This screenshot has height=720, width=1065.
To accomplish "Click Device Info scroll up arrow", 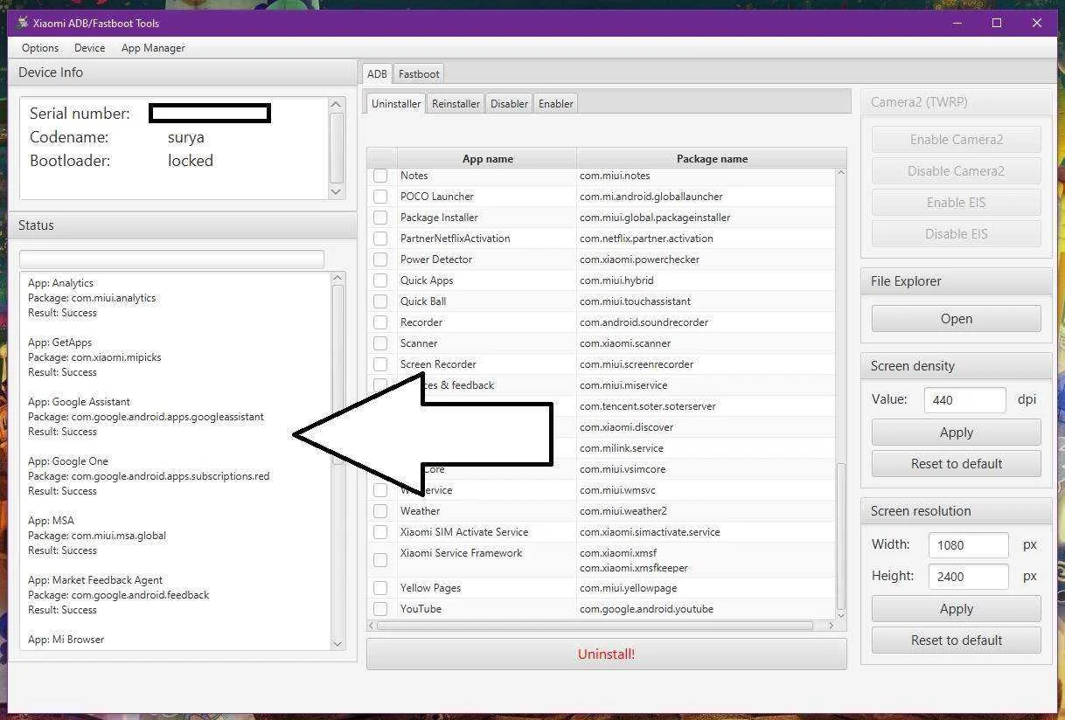I will point(338,105).
